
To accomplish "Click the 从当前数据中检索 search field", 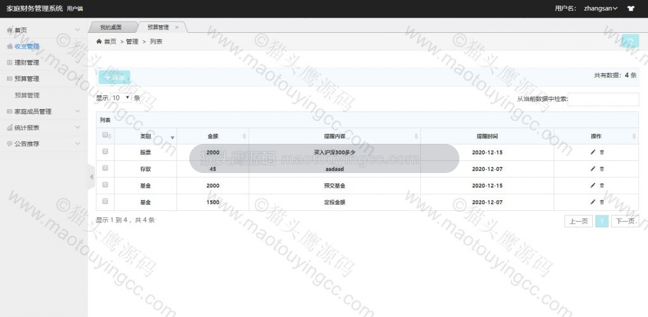I will [603, 99].
